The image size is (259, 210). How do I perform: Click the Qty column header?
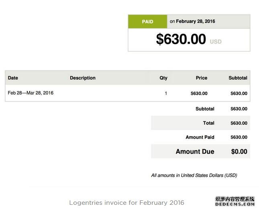163,78
